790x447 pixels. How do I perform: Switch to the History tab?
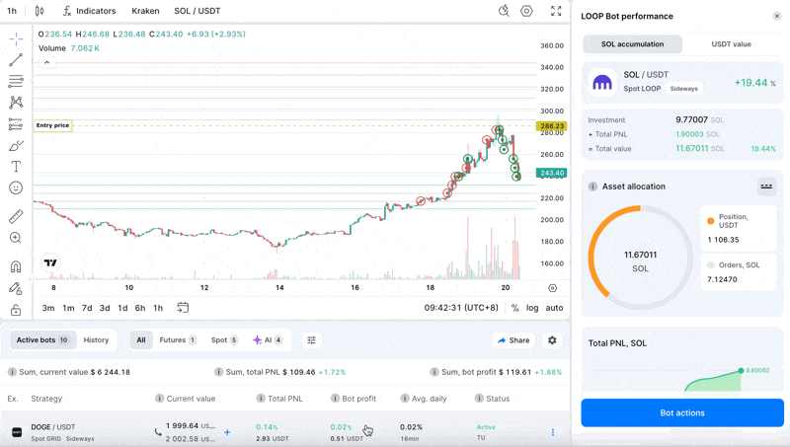coord(96,340)
